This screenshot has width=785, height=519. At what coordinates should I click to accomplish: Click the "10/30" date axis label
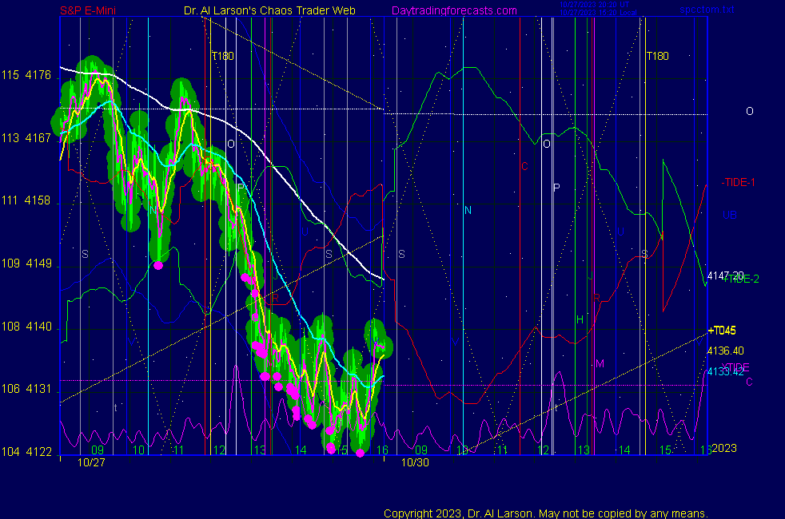(415, 462)
